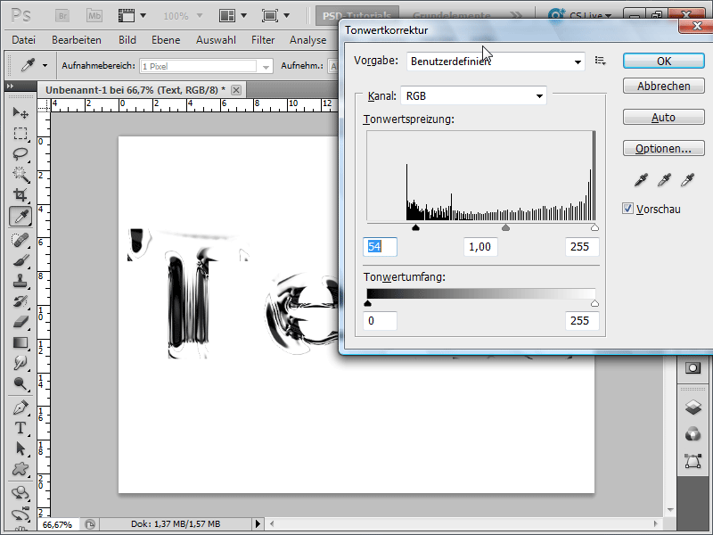Open the Bearbeiten menu
713x535 pixels.
77,40
